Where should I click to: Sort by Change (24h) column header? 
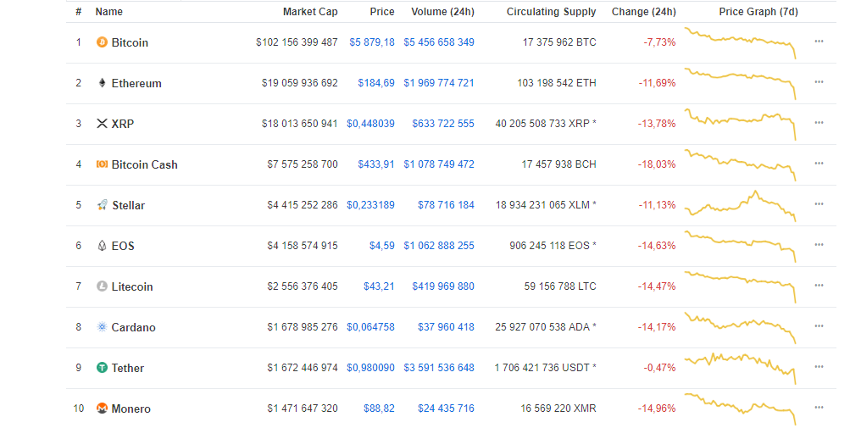click(643, 12)
